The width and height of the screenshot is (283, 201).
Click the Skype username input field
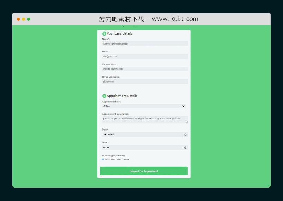point(145,82)
